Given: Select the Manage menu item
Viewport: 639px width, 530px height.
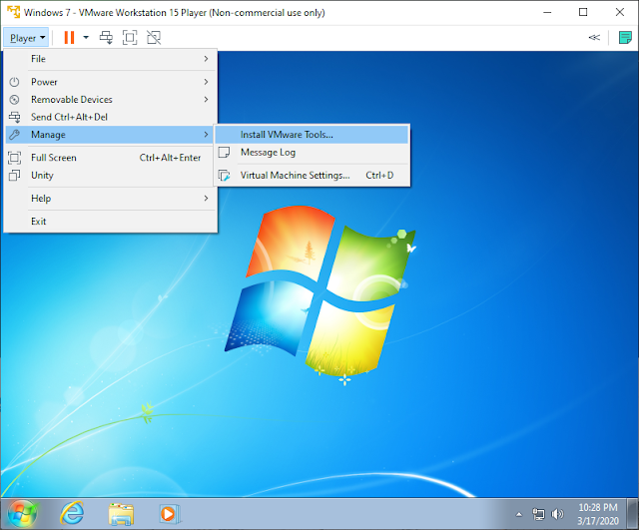Looking at the screenshot, I should coord(110,135).
